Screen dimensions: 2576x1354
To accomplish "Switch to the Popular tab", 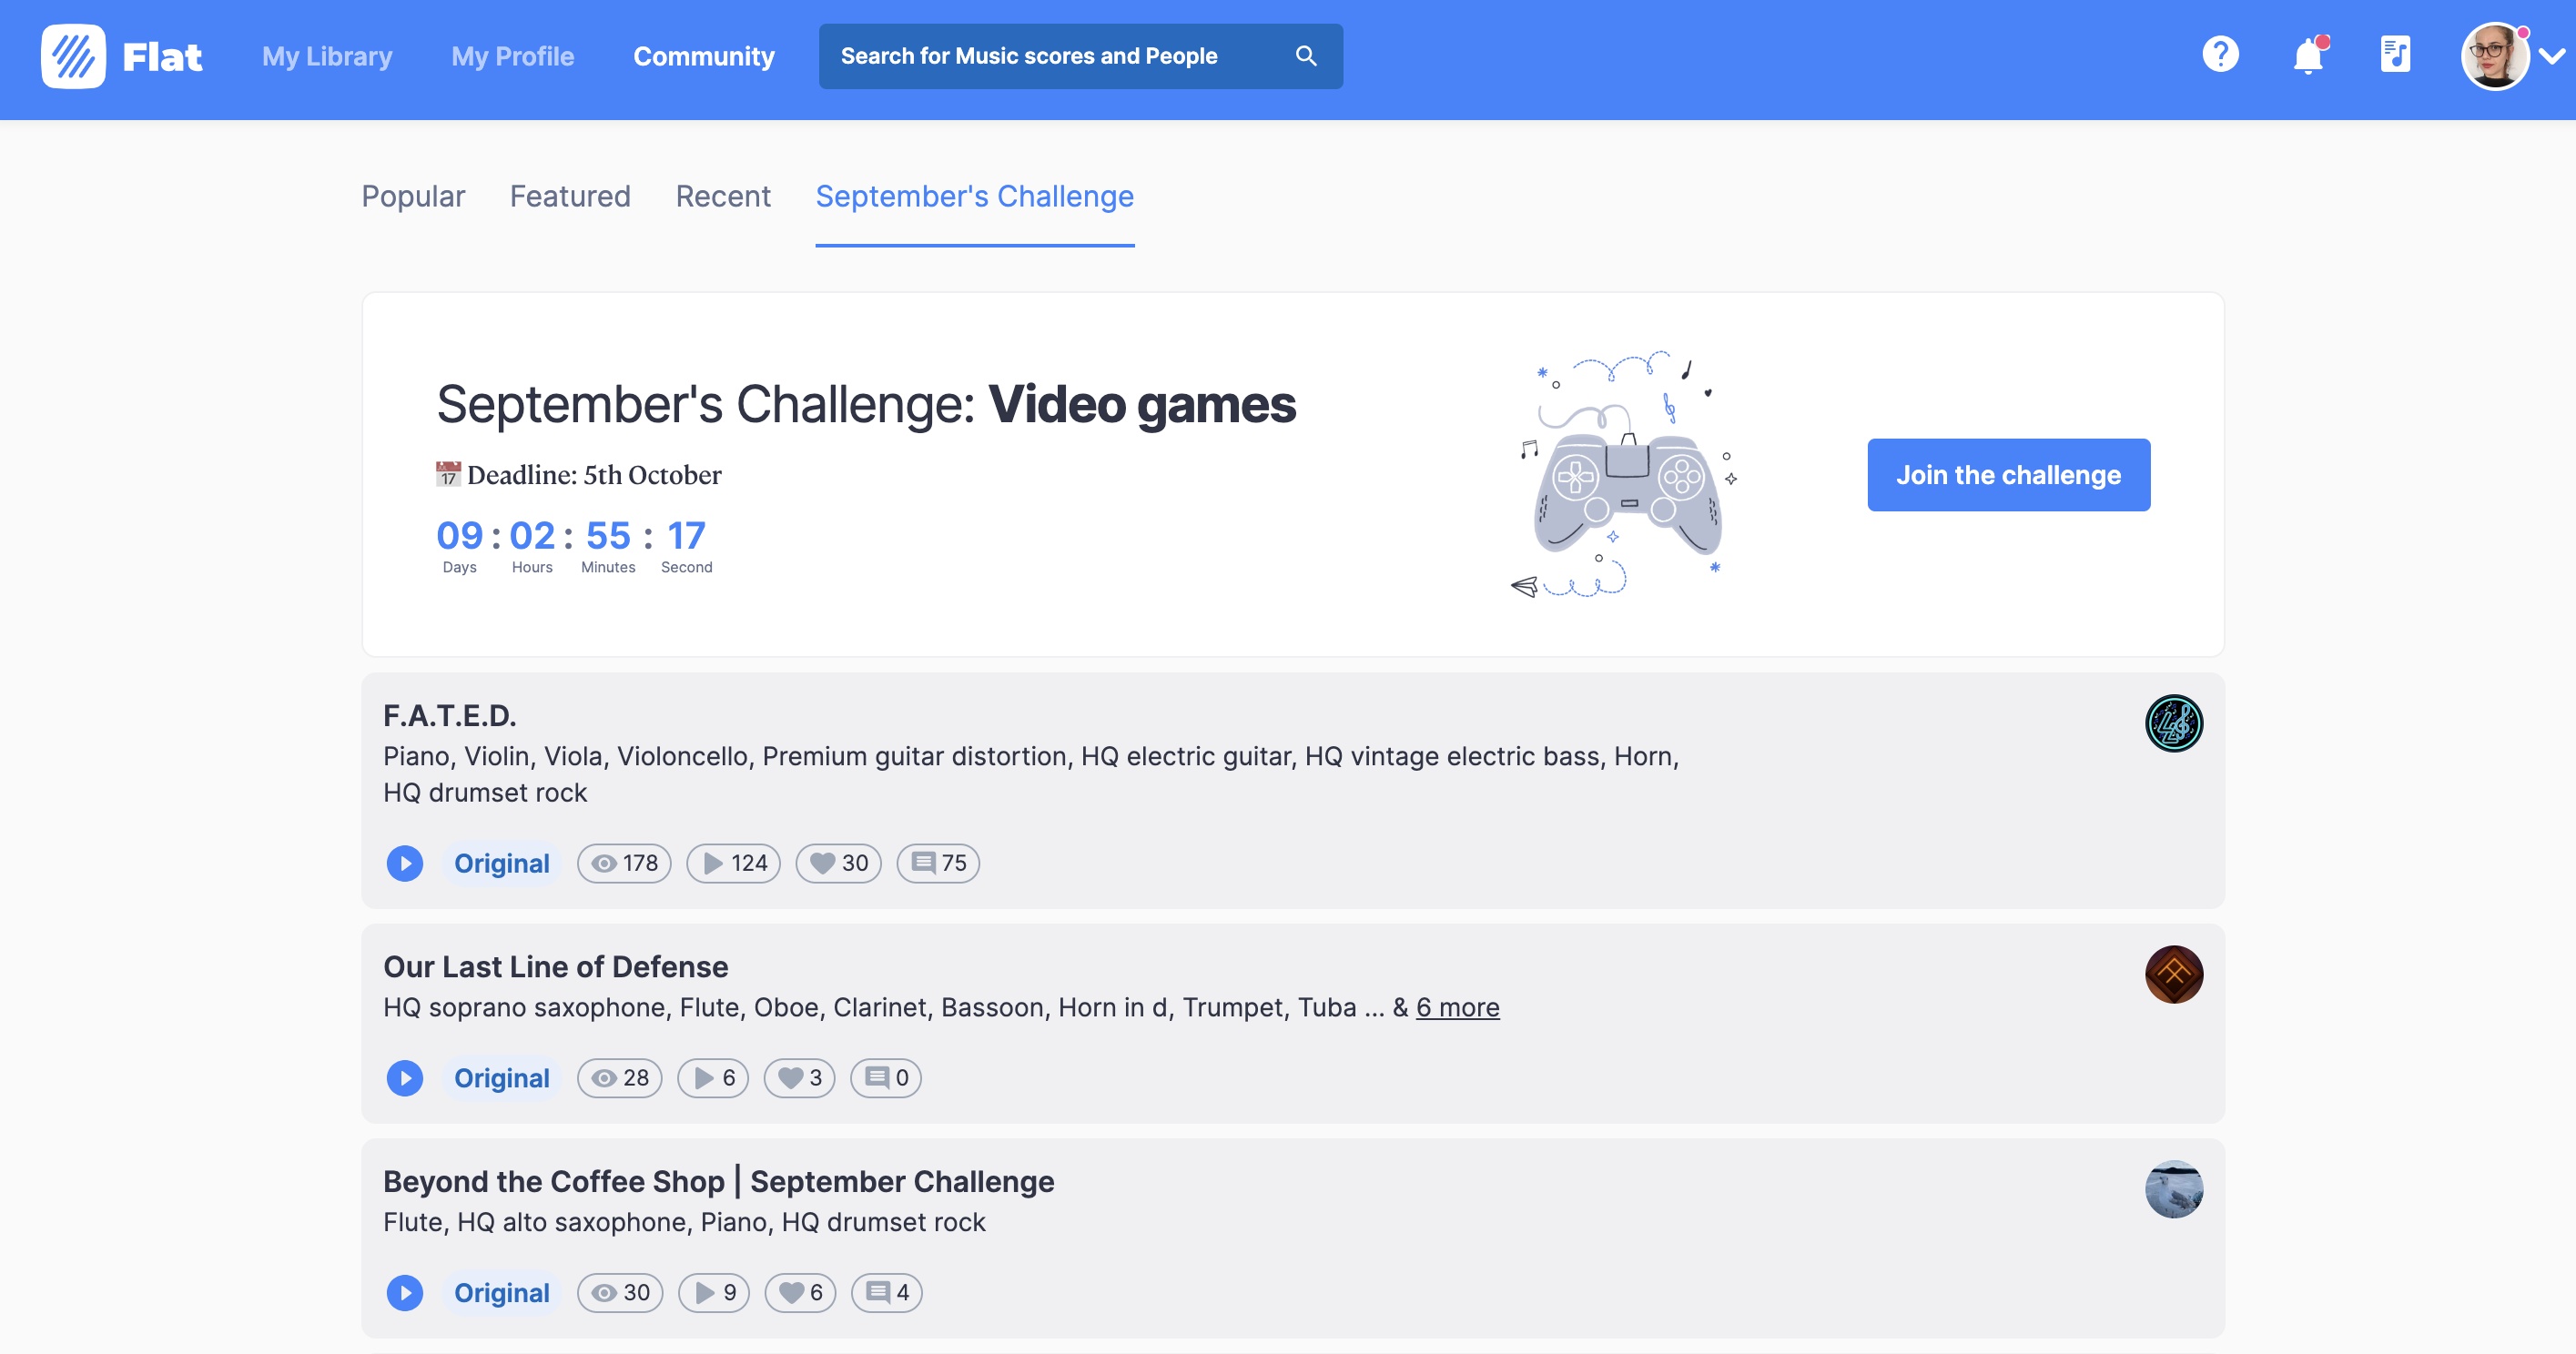I will coord(413,196).
